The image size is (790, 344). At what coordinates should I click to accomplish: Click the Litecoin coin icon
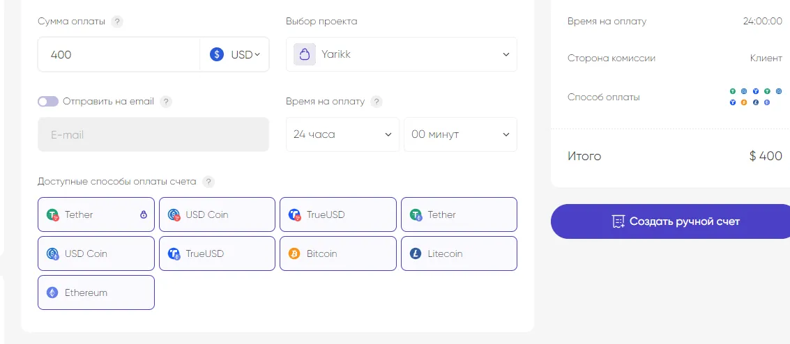click(x=416, y=253)
